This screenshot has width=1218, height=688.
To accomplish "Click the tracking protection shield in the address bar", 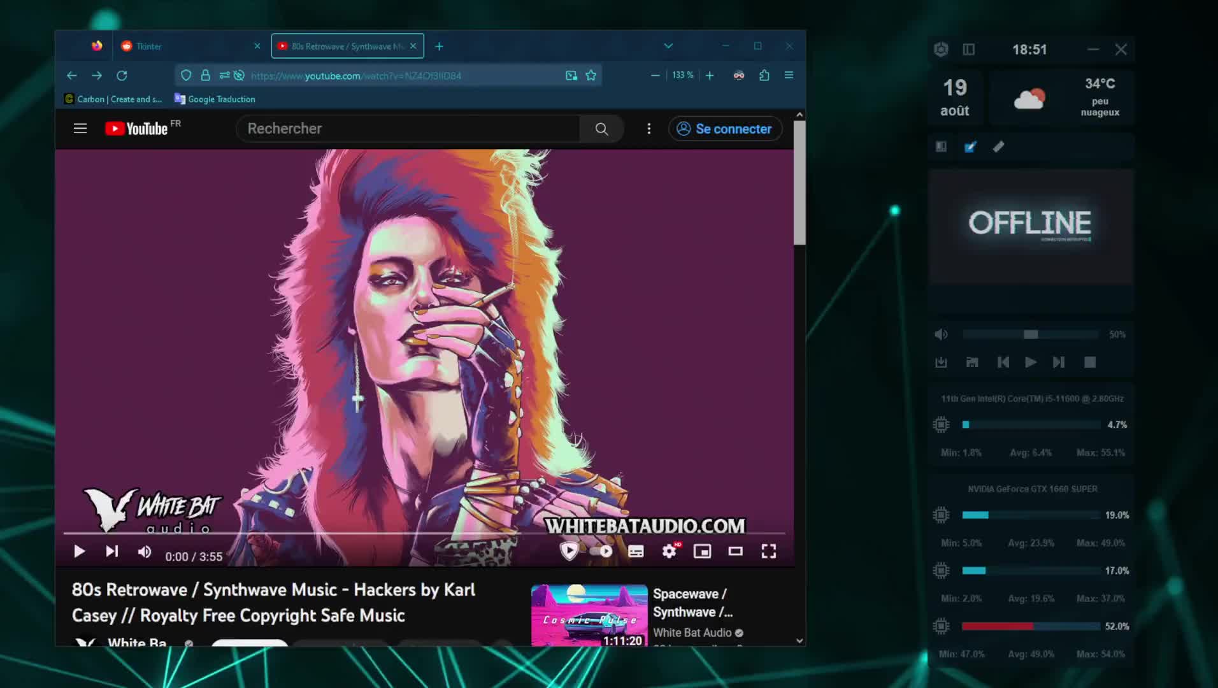I will [185, 75].
